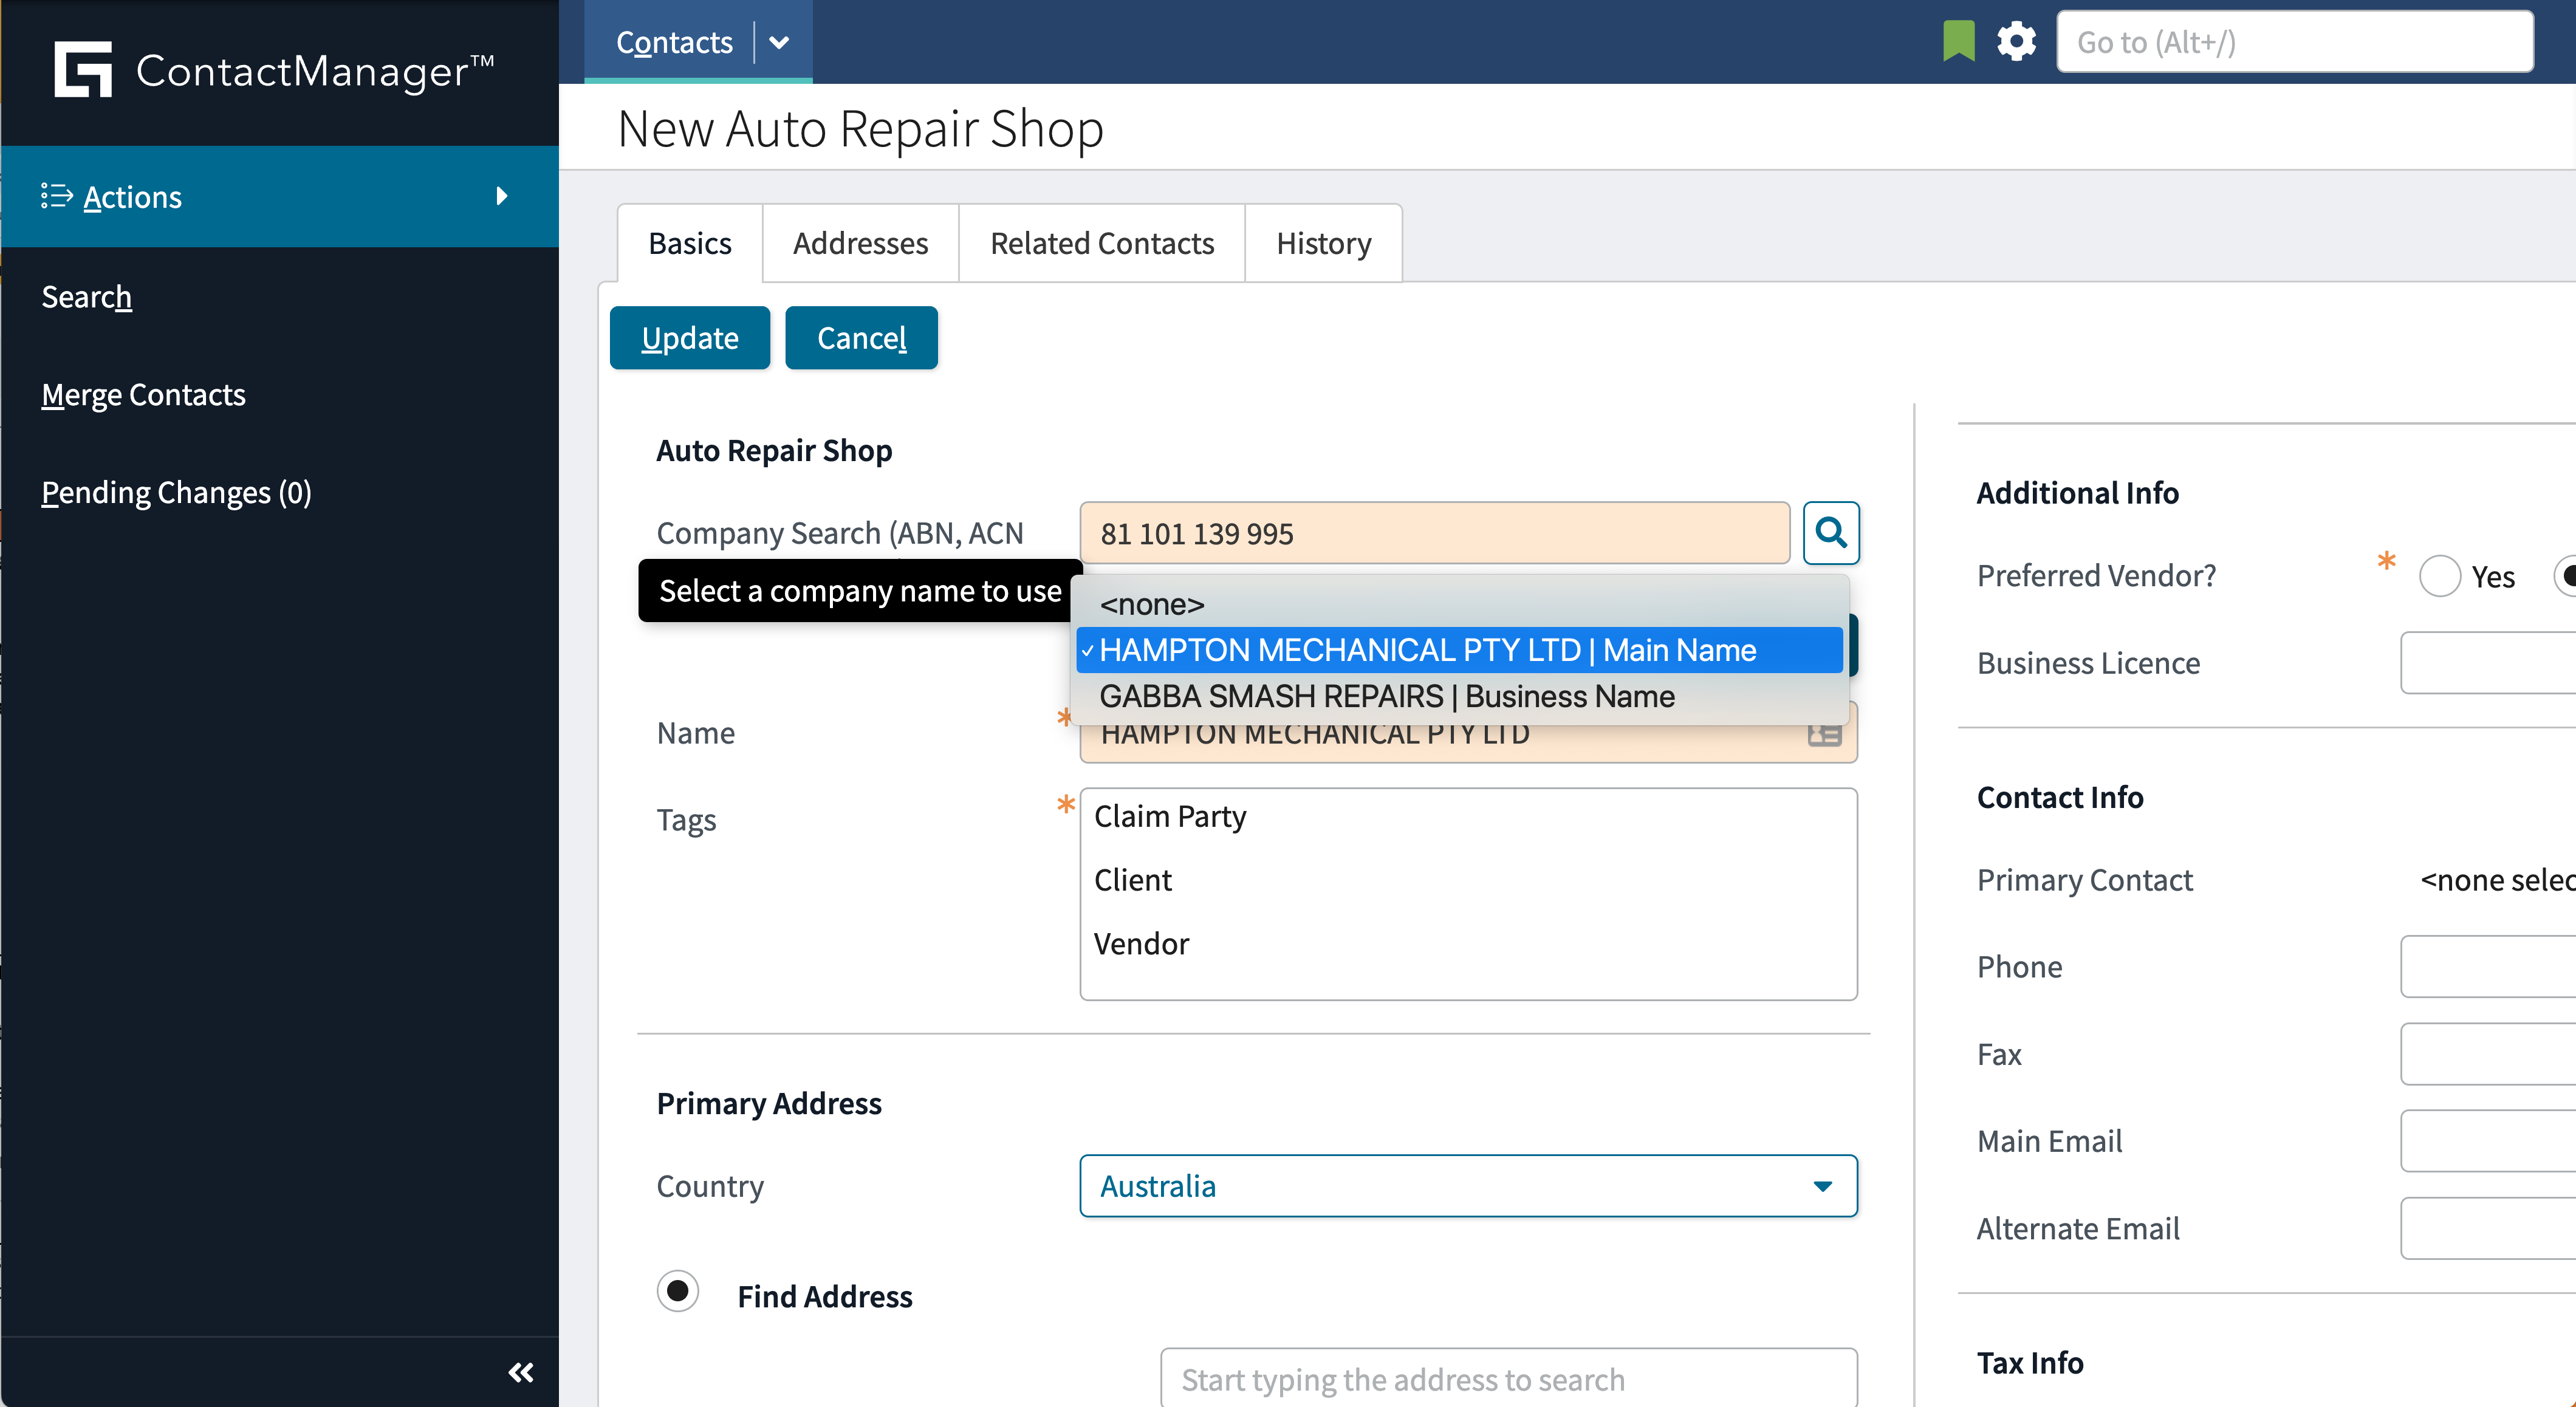Screen dimensions: 2576x1407
Task: Click the Actions list icon
Action: 56,196
